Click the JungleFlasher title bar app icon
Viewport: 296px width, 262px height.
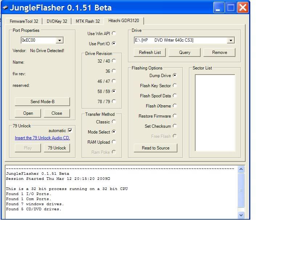click(5, 8)
